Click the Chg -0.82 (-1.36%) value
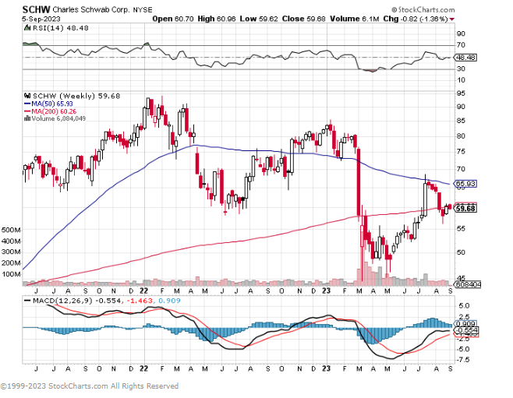The image size is (513, 398). (416, 19)
